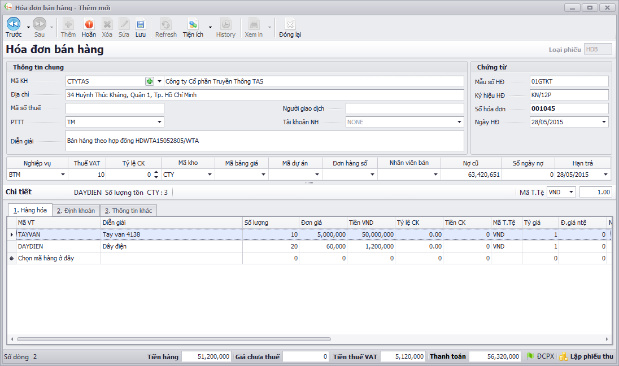The image size is (619, 366).
Task: Open the Tiện ích utilities icon
Action: [193, 24]
